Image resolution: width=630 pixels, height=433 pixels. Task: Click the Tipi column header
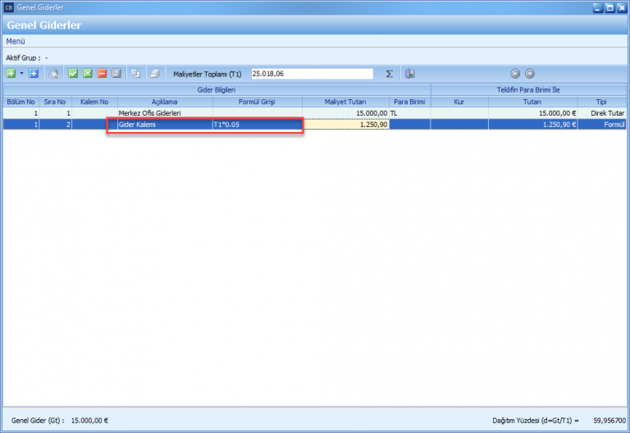(x=601, y=102)
